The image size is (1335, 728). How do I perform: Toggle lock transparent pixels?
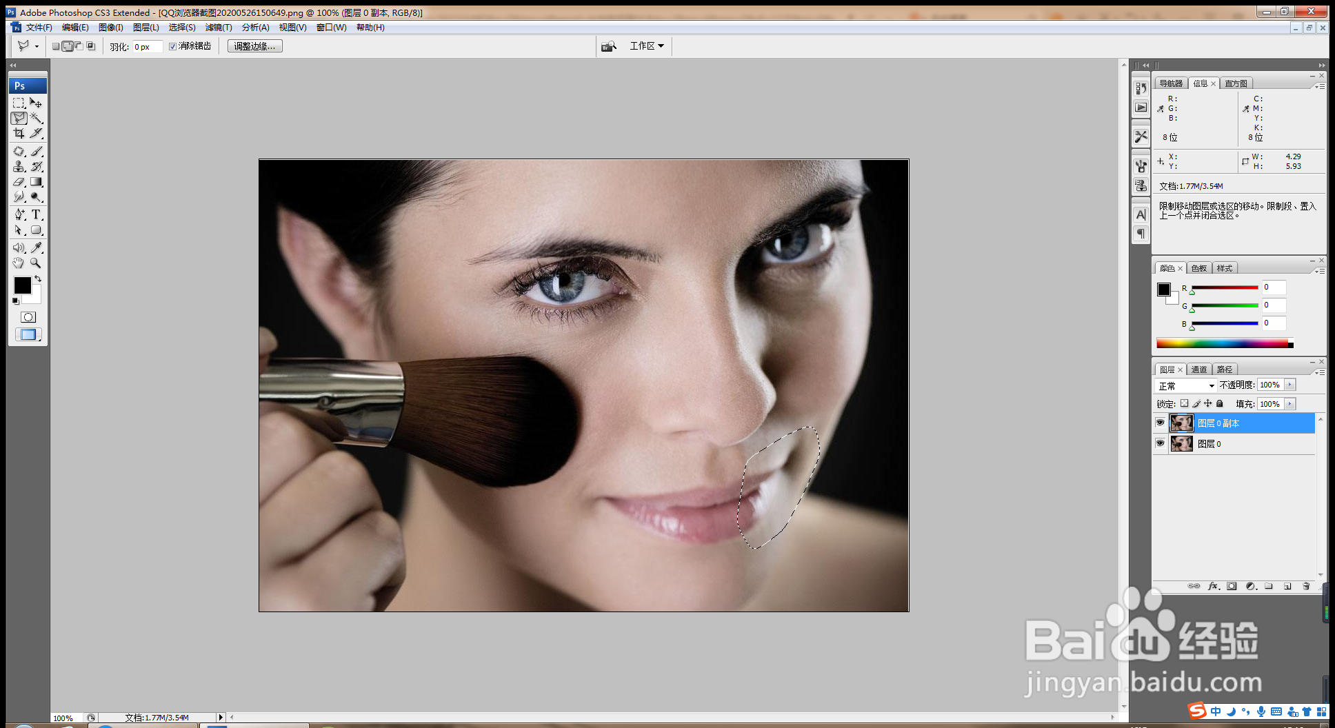(x=1184, y=403)
